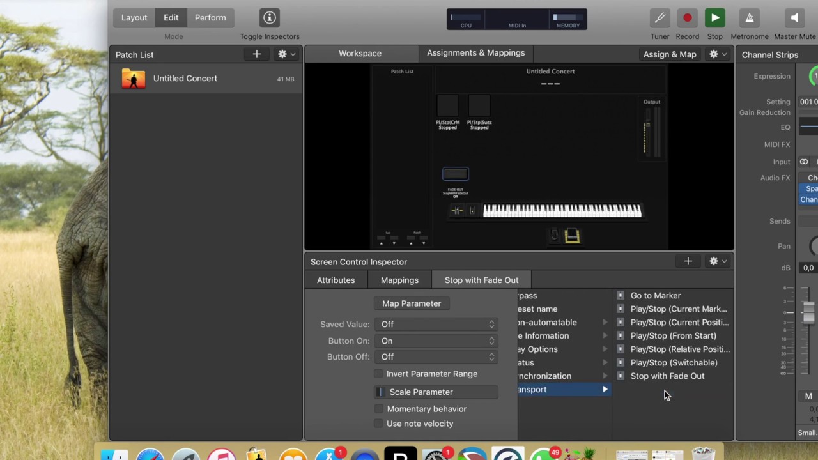Image resolution: width=818 pixels, height=460 pixels.
Task: Select the Pl/Stp(Swtc button in the workspace
Action: click(x=479, y=106)
